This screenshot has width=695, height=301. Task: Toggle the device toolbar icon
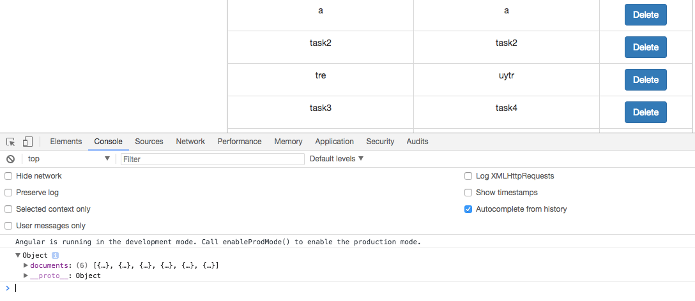(27, 142)
